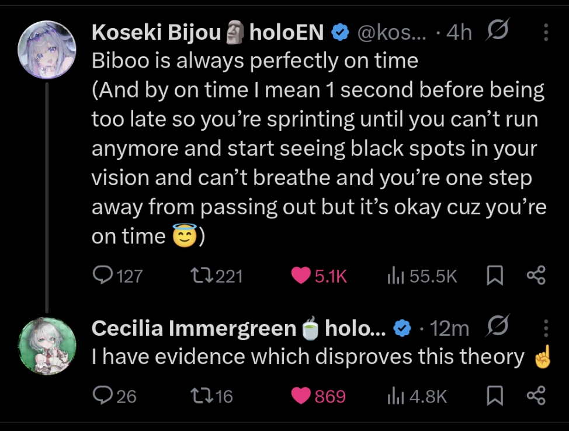Screen dimensions: 569x431
Task: Bookmark Koseki Bijou's tweet
Action: pyautogui.click(x=495, y=276)
